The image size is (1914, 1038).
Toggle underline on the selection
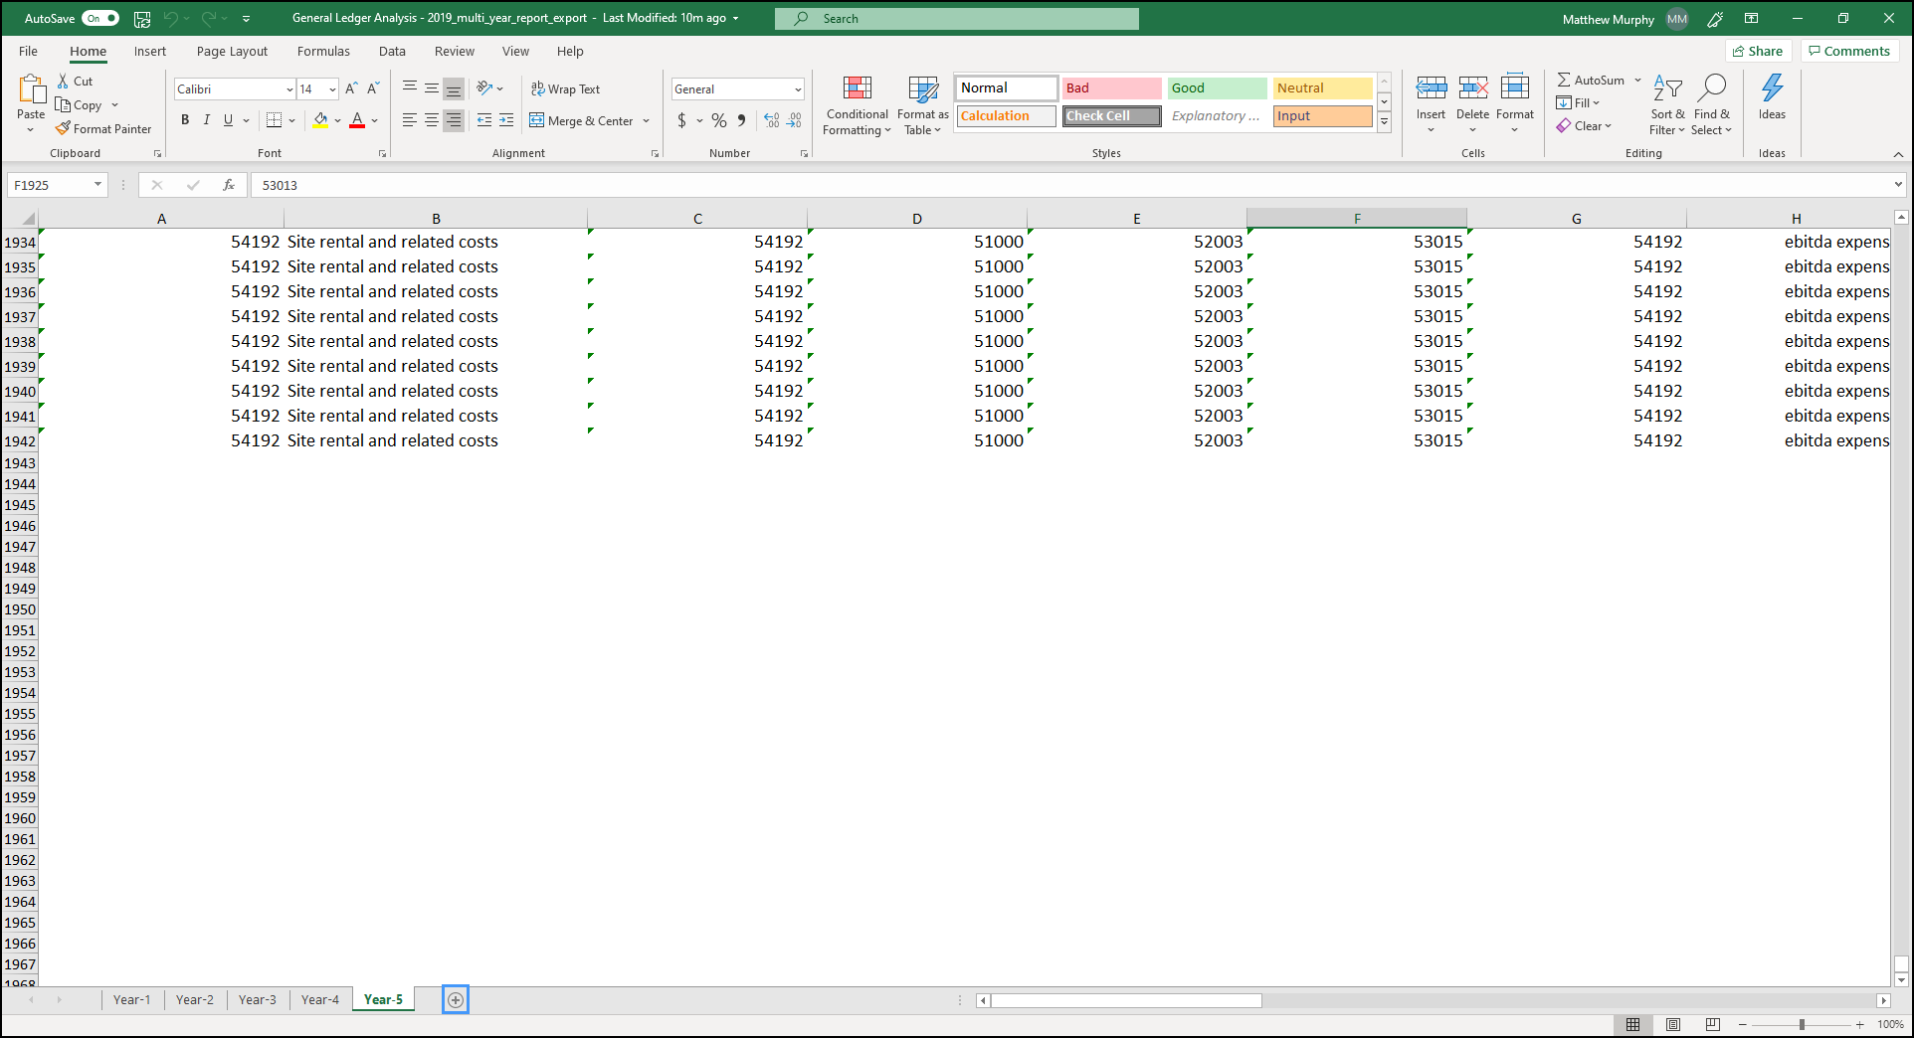[x=227, y=119]
